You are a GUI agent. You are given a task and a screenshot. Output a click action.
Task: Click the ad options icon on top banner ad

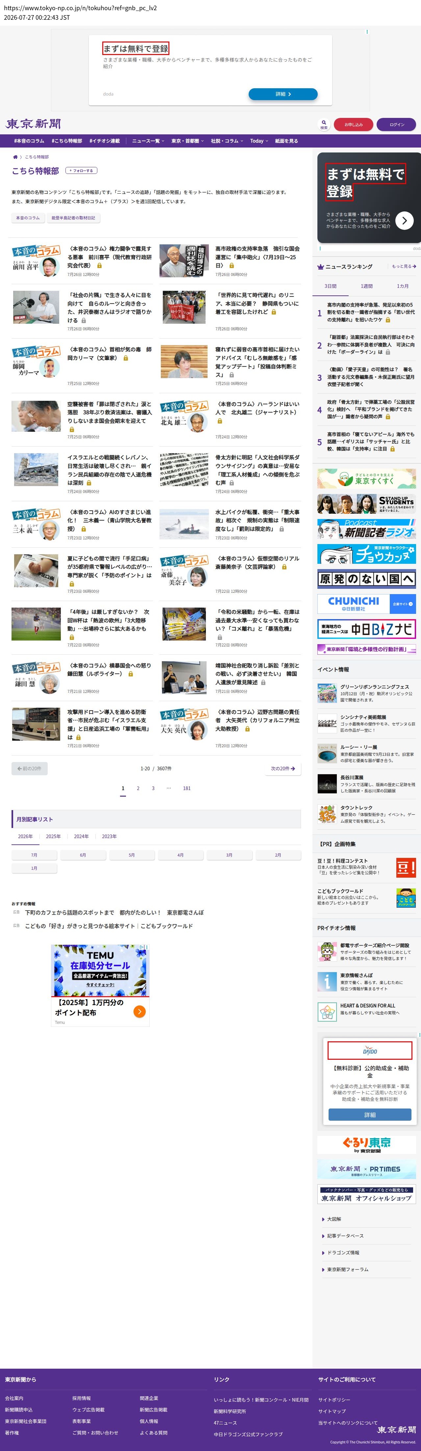coord(367,32)
